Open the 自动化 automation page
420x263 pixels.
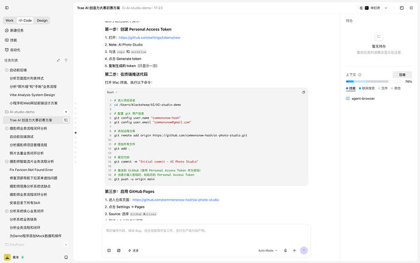click(13, 50)
